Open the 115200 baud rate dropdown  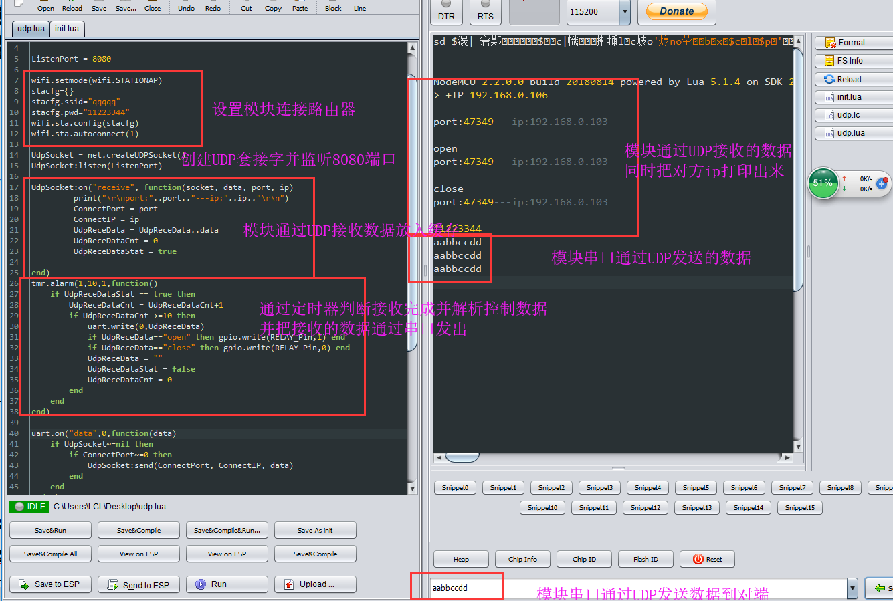point(625,12)
